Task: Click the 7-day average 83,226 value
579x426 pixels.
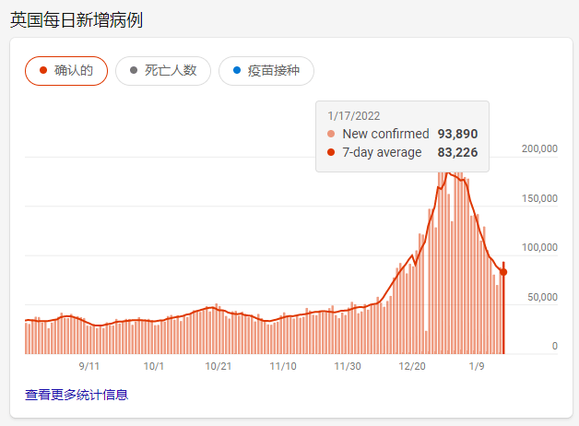Action: [x=457, y=152]
